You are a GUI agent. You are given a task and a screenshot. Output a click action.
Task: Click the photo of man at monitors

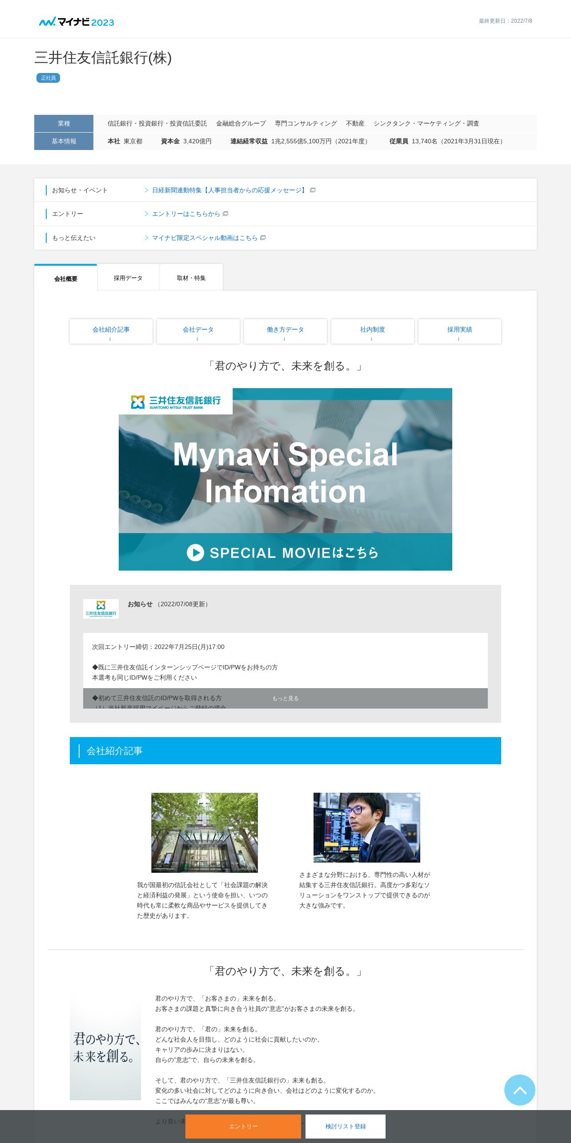click(x=367, y=827)
